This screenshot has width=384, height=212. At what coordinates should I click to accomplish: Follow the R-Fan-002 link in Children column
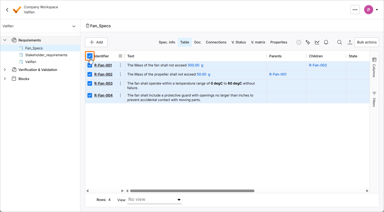(x=318, y=65)
